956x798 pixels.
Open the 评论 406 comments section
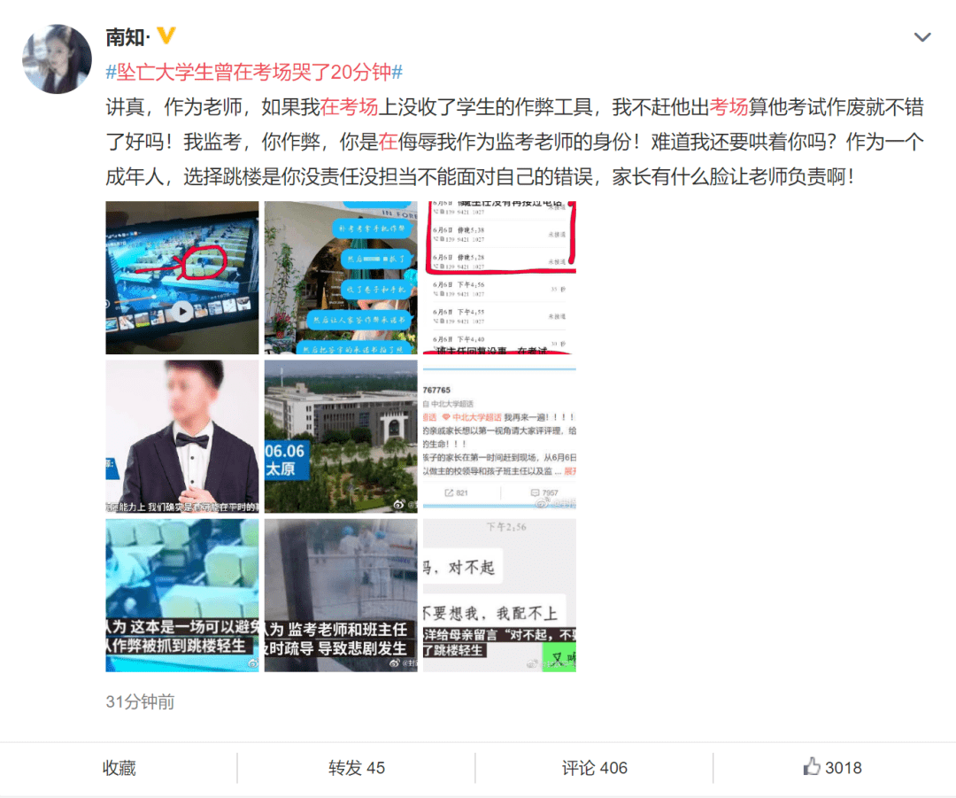click(x=595, y=768)
